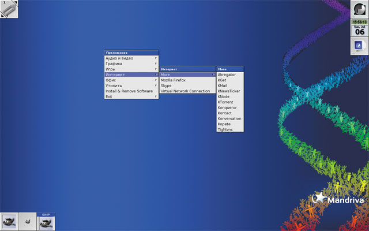
Task: Open KNode from More menu
Action: pyautogui.click(x=230, y=96)
